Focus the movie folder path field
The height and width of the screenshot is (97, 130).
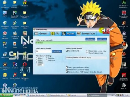click(71, 43)
